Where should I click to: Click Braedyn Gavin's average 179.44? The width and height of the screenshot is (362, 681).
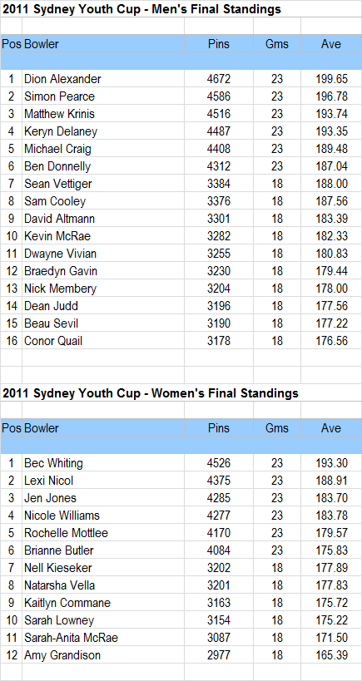[x=331, y=271]
